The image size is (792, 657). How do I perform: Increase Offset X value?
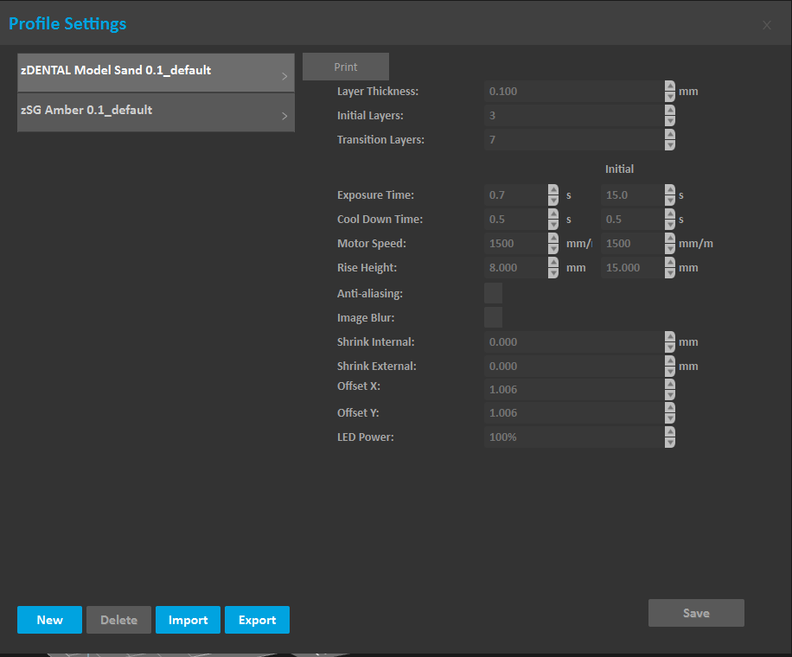(670, 385)
